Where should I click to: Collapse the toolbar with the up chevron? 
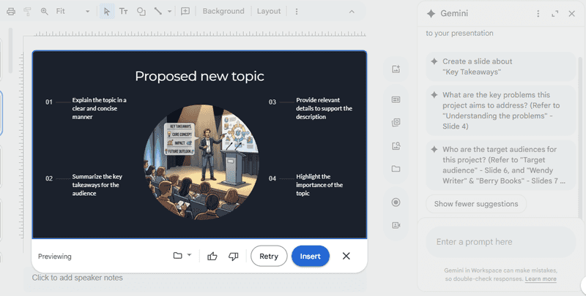click(352, 12)
